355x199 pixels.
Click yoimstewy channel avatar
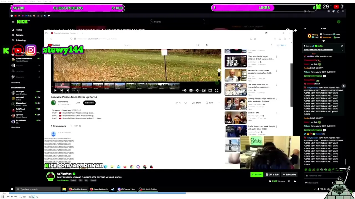(x=53, y=103)
